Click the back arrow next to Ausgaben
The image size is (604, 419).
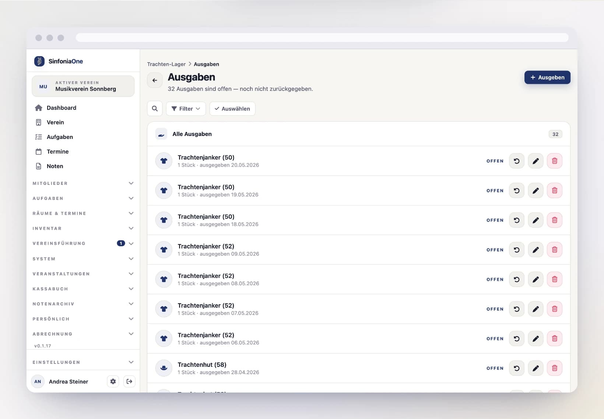155,80
